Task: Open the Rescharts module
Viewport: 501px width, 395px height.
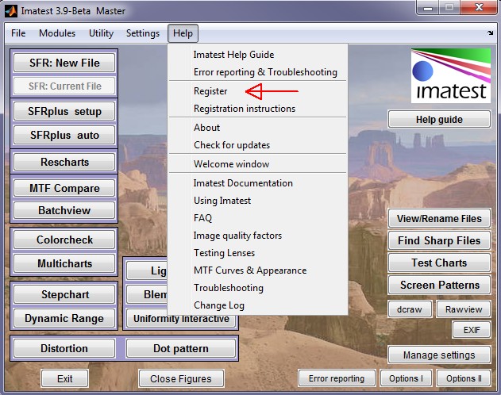Action: coord(64,162)
